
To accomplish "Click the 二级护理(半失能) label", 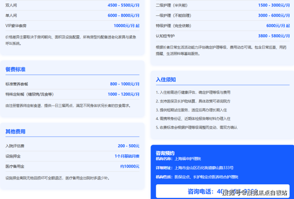I will 172,5.
